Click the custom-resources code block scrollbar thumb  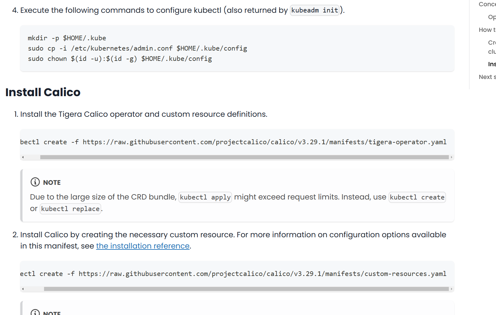point(246,289)
